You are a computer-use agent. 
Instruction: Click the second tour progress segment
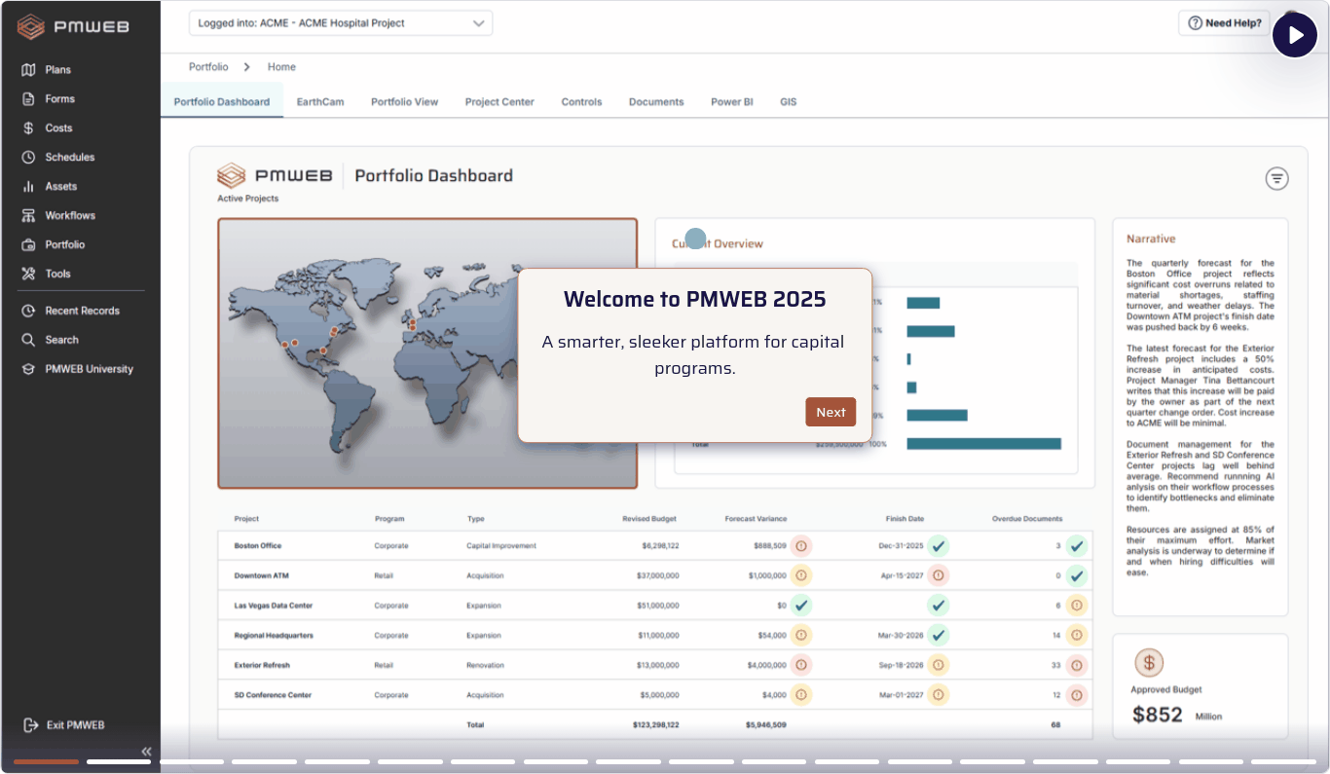(119, 762)
